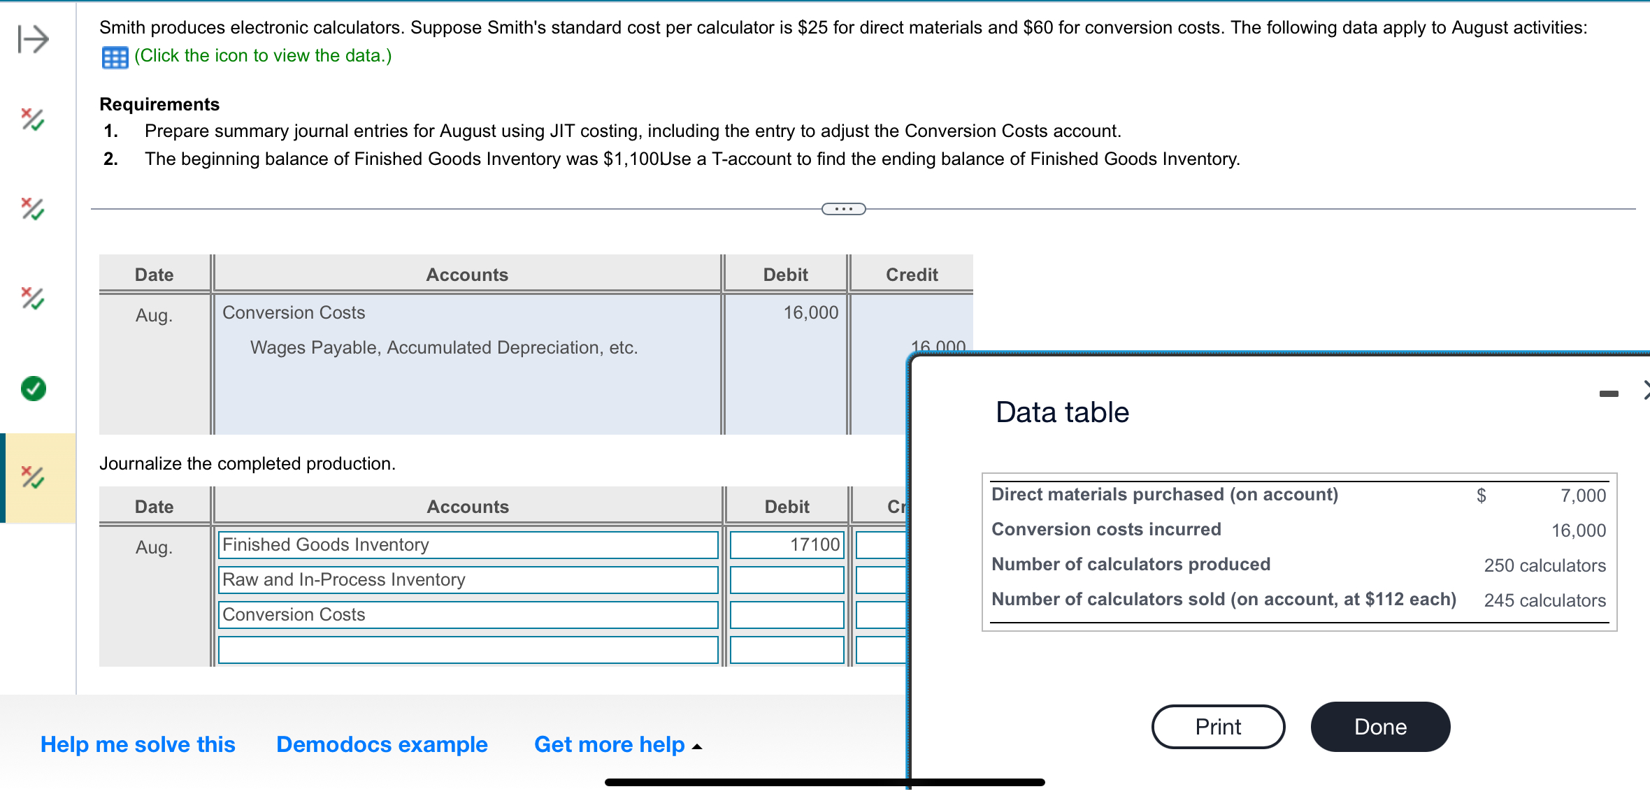Click the blank account row in the journal
The width and height of the screenshot is (1650, 796).
467,650
